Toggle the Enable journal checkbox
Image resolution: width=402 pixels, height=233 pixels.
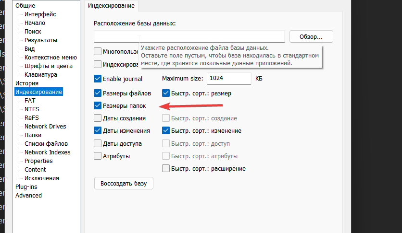pos(98,79)
